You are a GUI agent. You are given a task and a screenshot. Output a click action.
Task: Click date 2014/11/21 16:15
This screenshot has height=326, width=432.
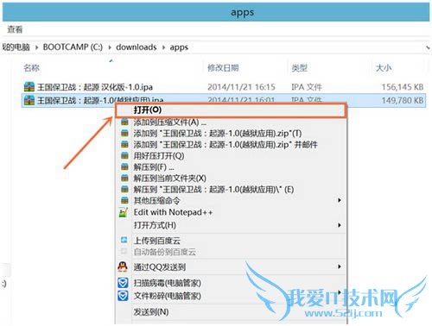241,87
